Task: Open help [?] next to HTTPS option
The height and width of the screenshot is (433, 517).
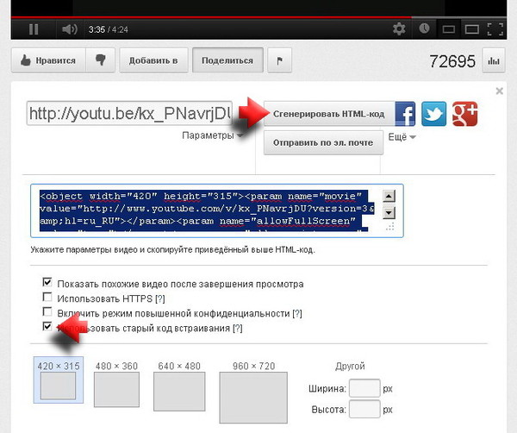Action: [160, 298]
